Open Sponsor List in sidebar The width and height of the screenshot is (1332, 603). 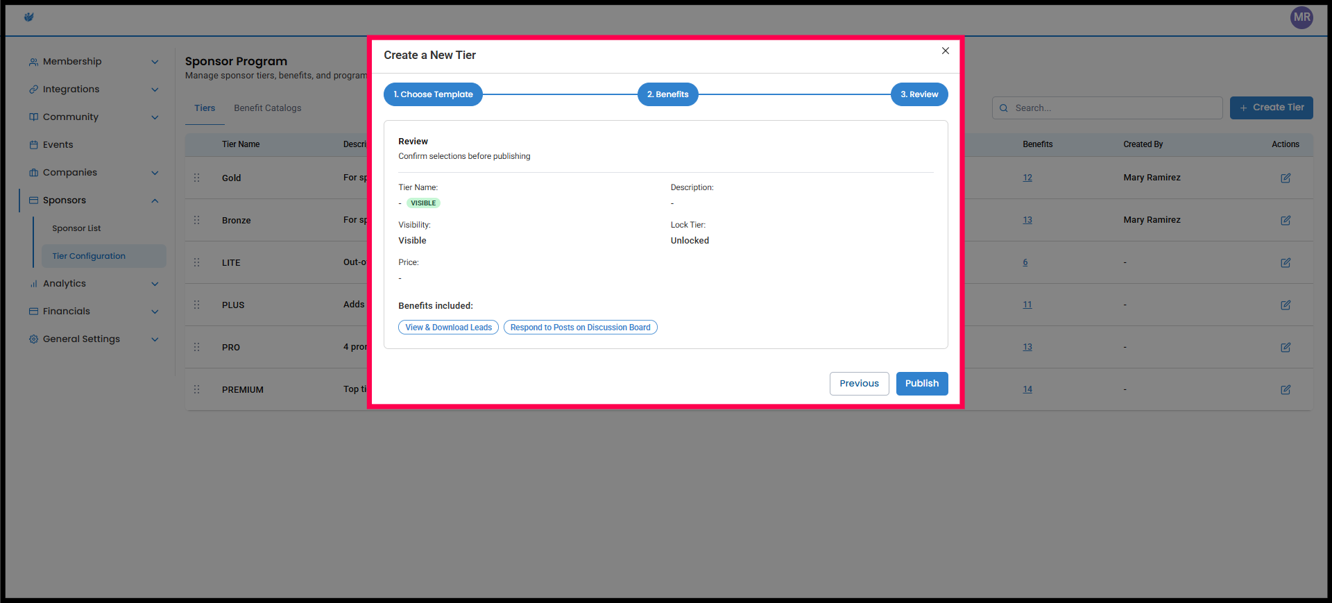[x=76, y=228]
